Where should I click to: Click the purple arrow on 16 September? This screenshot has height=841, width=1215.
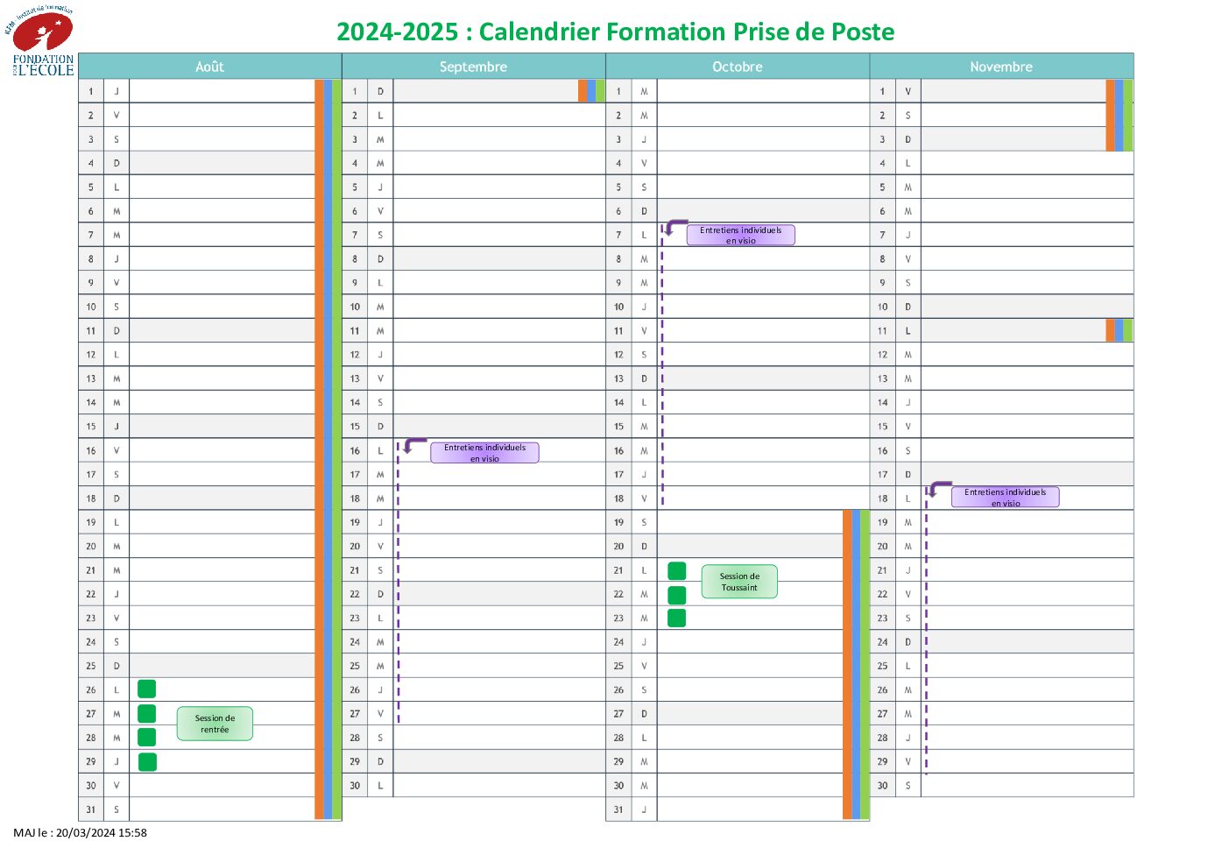click(x=414, y=446)
